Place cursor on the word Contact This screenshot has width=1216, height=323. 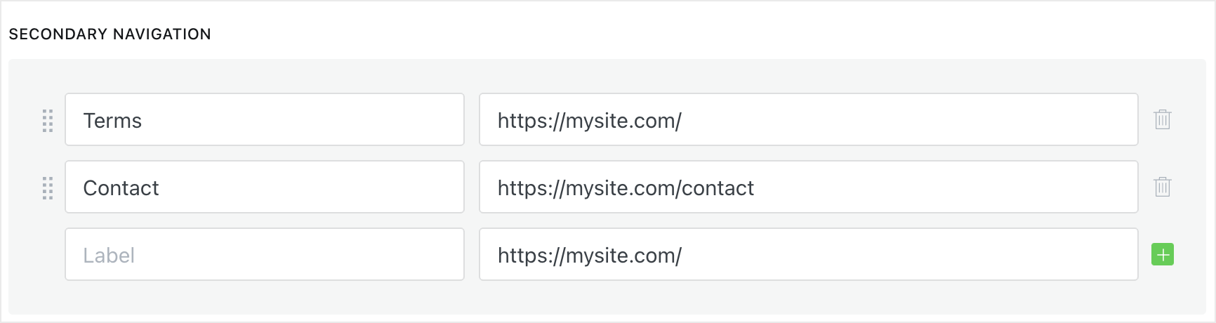(121, 188)
